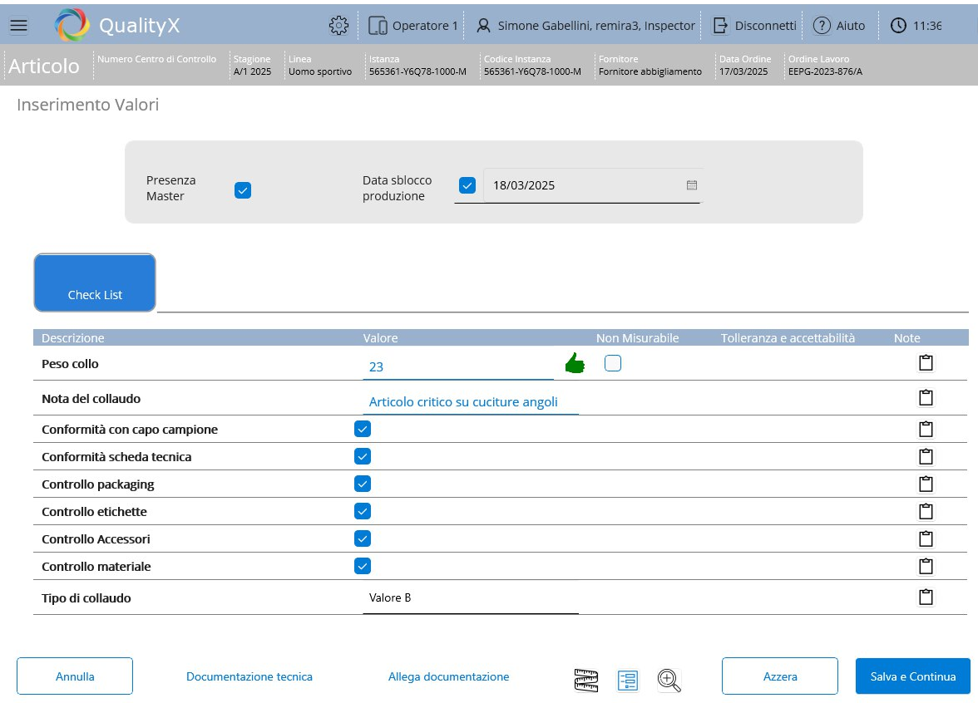Toggle Data sblocco produzione checkbox
Screen dimensions: 978x703
coord(467,185)
